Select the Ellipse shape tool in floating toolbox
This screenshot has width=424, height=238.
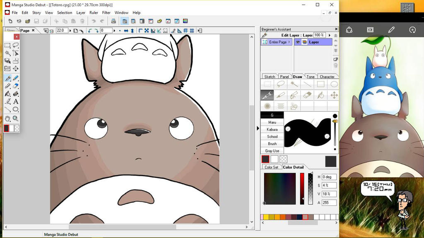(x=16, y=109)
